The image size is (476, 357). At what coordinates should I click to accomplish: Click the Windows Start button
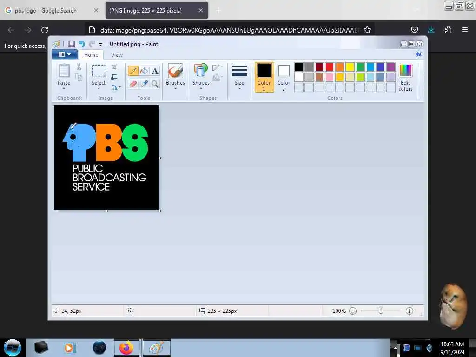click(13, 348)
